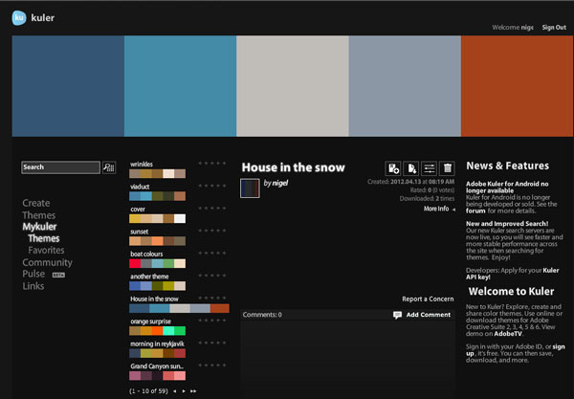This screenshot has height=399, width=574.
Task: Click the download theme icon
Action: pyautogui.click(x=411, y=167)
